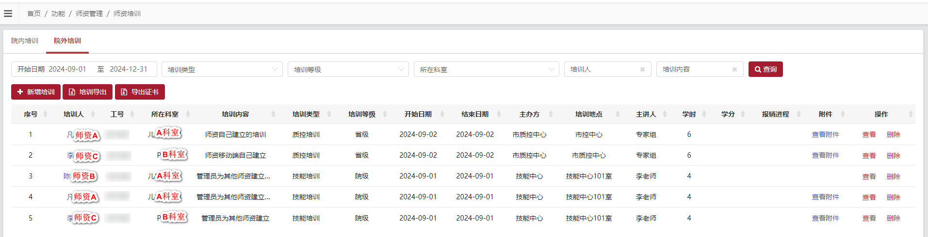
Task: Click the 培训导出 button
Action: coord(87,92)
